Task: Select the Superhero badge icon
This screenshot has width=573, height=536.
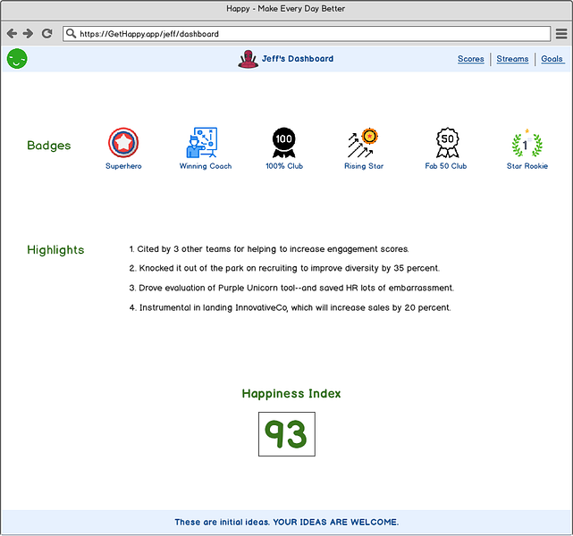Action: click(123, 142)
